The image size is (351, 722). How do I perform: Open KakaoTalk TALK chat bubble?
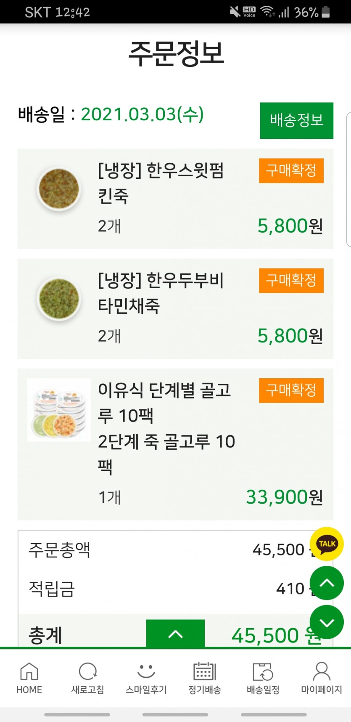(327, 544)
